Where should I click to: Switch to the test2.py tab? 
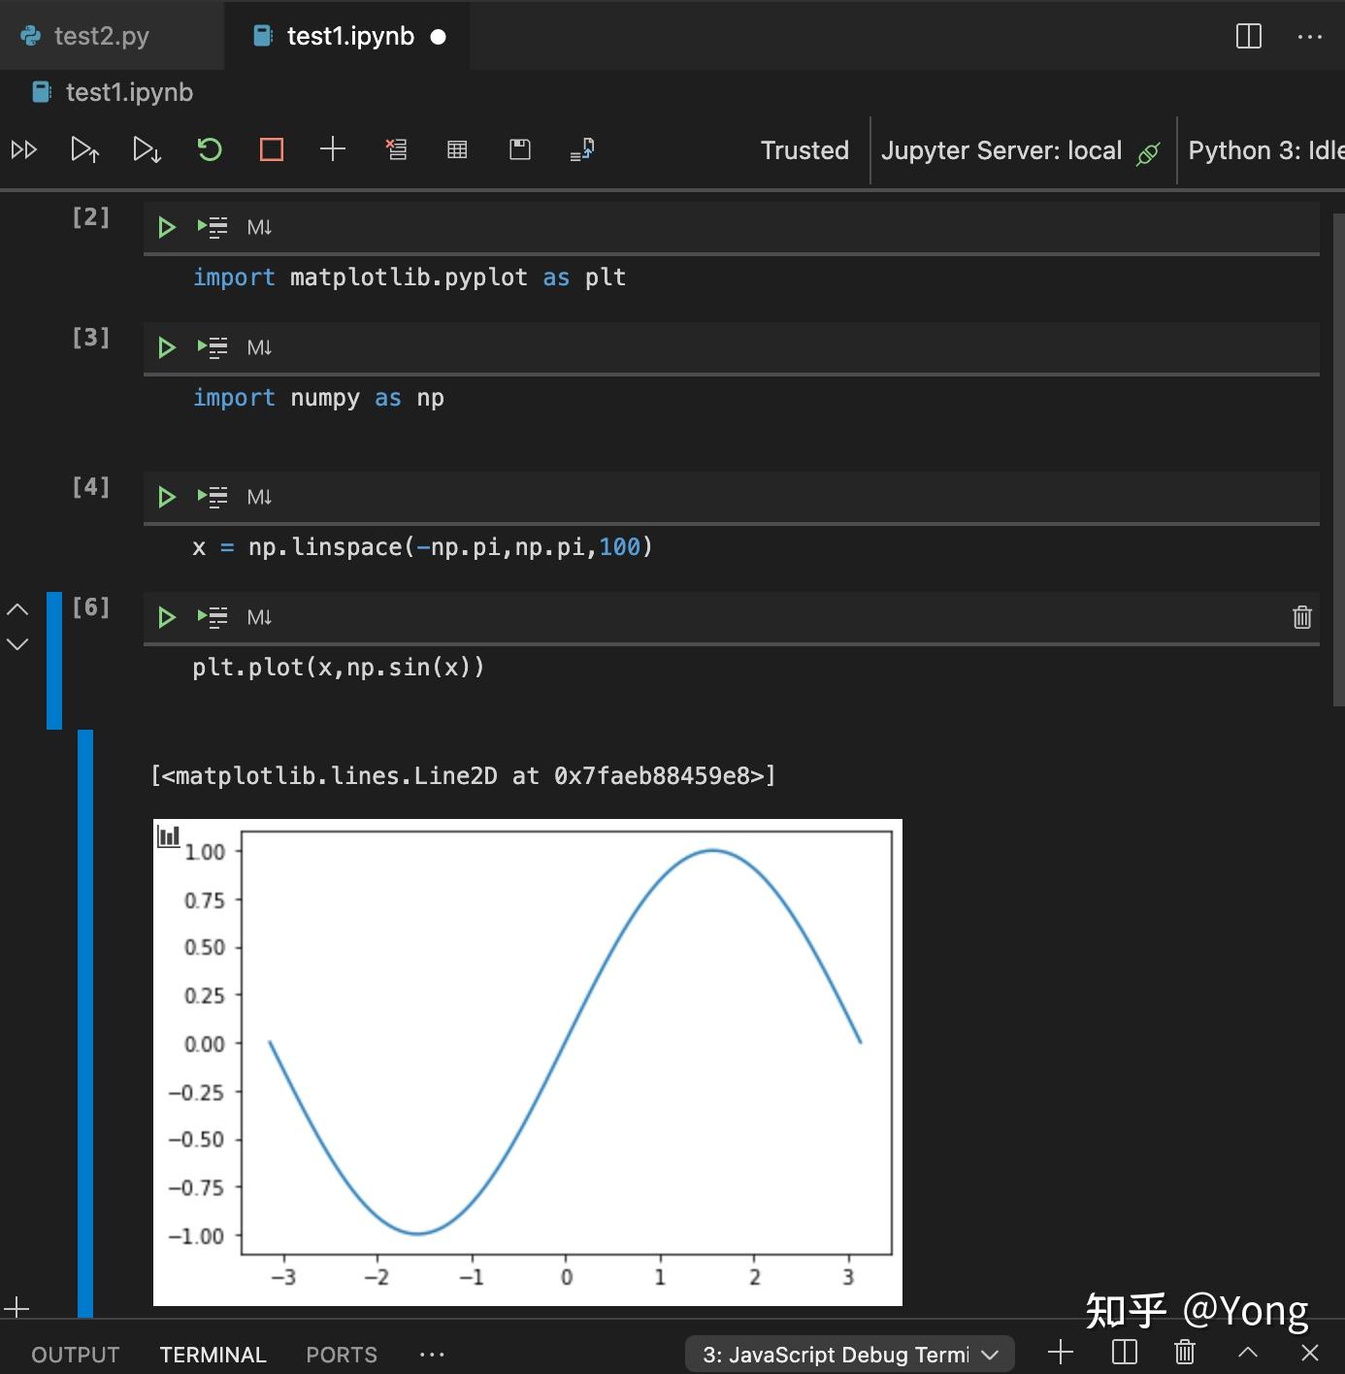coord(101,36)
